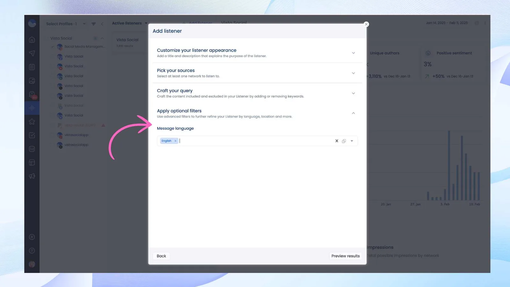This screenshot has width=510, height=287.
Task: Open the Message language dropdown arrow
Action: [352, 141]
